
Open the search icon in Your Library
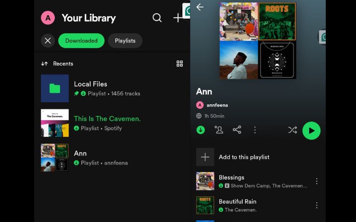point(157,18)
